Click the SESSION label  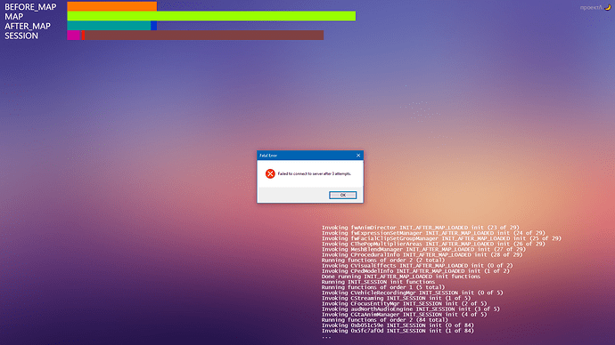click(x=21, y=36)
